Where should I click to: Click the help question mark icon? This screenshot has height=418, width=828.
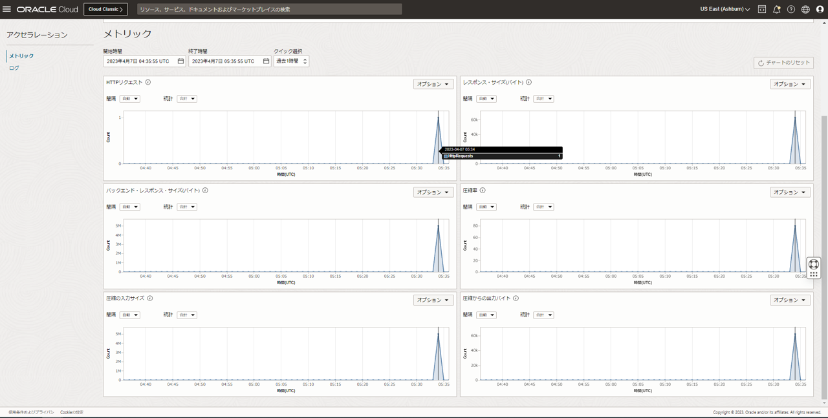(790, 9)
